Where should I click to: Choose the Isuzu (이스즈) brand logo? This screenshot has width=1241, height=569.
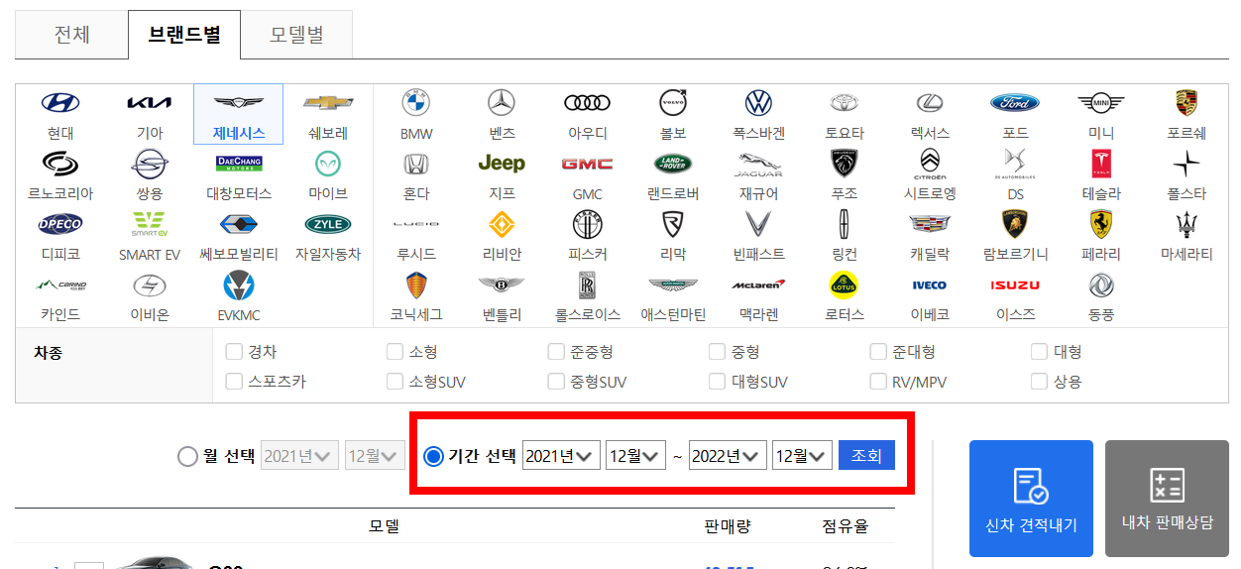[x=1015, y=285]
